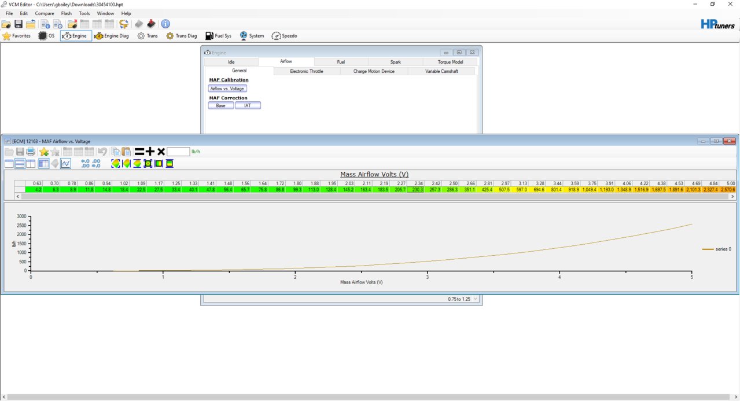Open the File menu
740x401 pixels.
tap(9, 13)
